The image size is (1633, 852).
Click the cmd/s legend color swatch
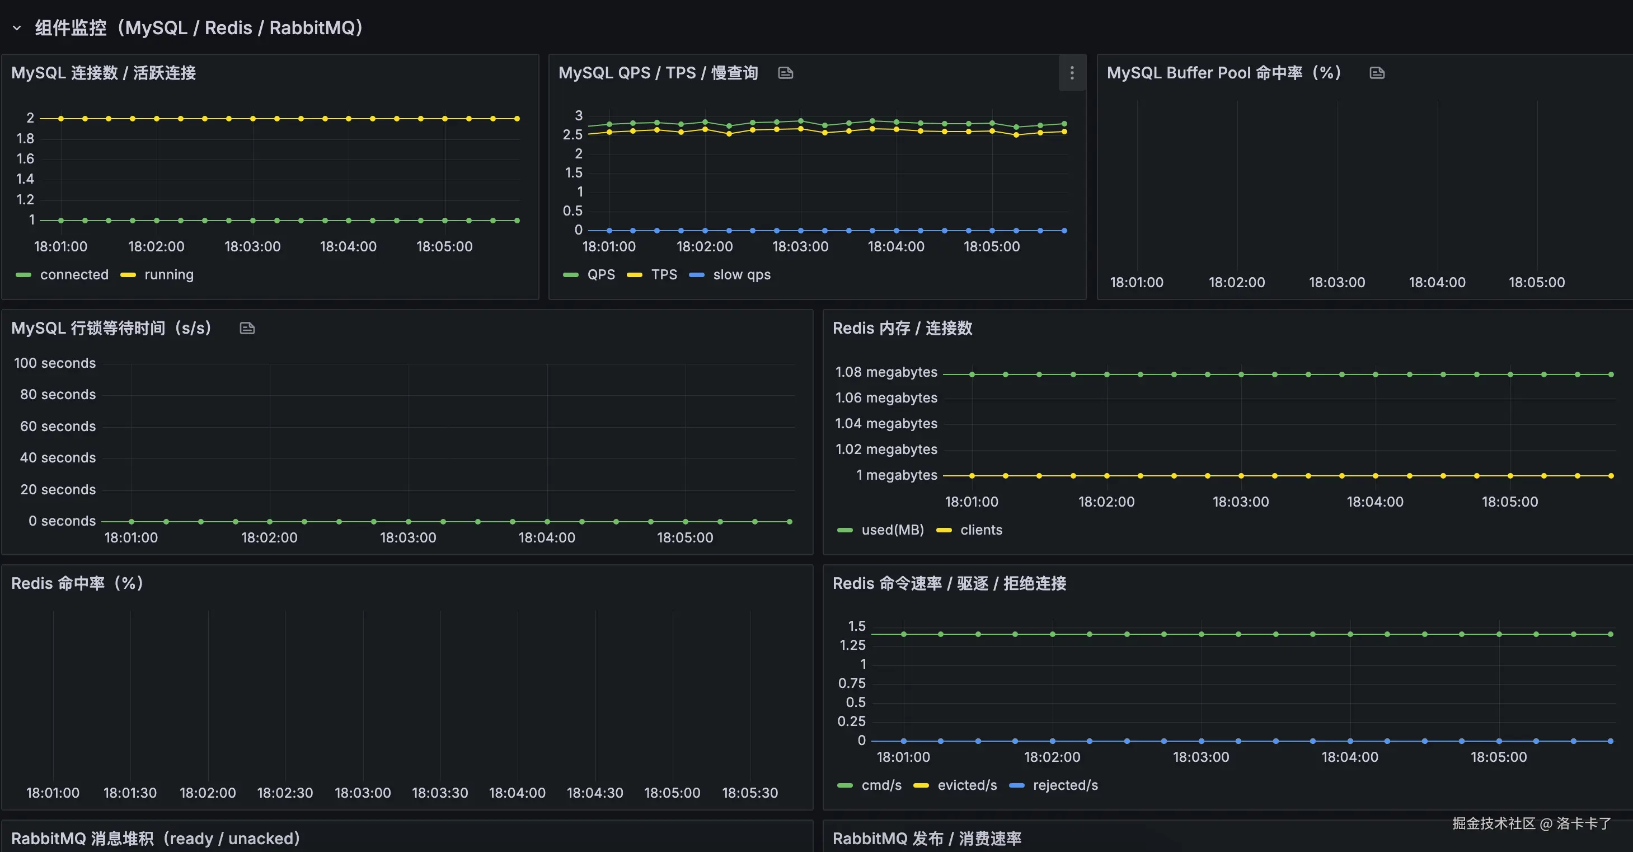point(844,785)
